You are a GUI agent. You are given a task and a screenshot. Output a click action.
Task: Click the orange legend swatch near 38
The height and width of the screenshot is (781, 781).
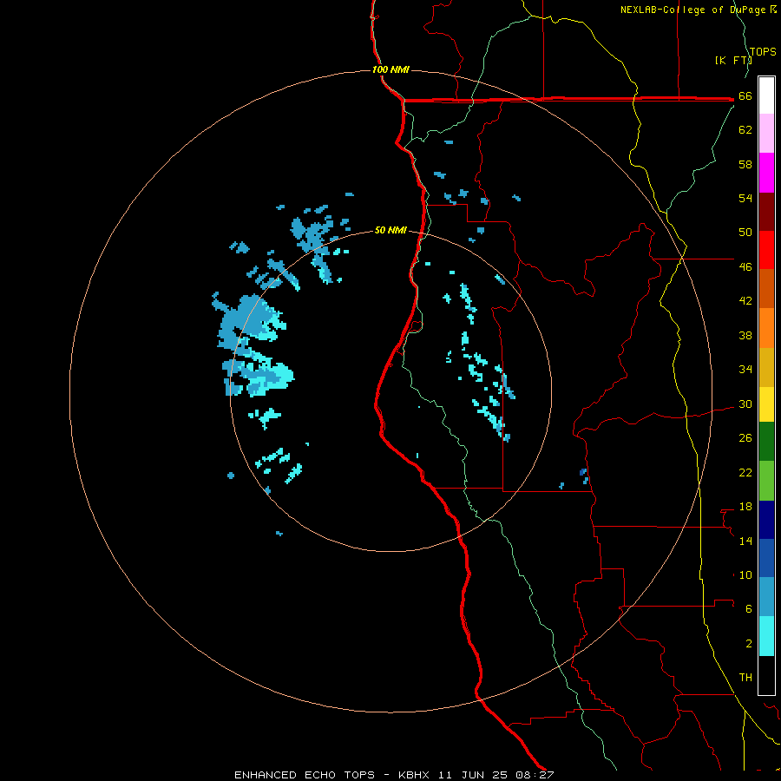pos(766,328)
